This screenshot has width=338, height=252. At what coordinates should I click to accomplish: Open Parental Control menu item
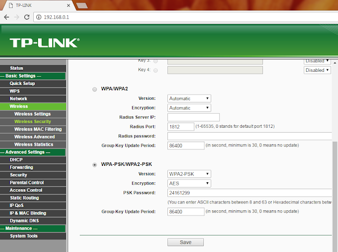coord(33,183)
